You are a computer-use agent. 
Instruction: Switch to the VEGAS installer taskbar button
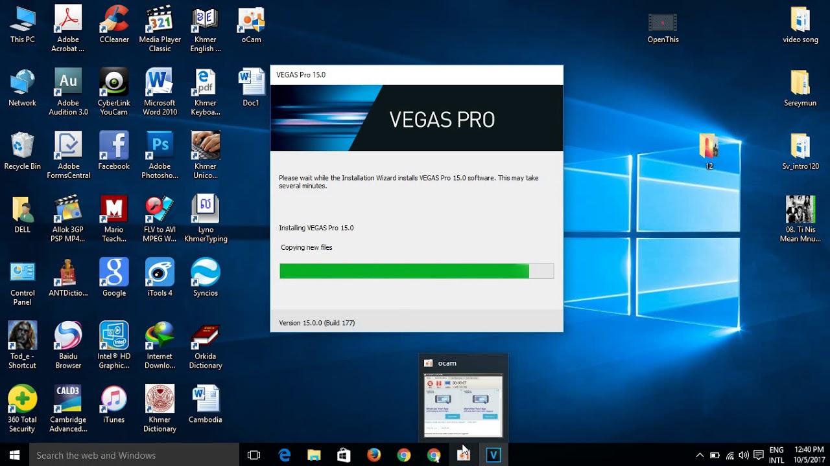pyautogui.click(x=493, y=455)
